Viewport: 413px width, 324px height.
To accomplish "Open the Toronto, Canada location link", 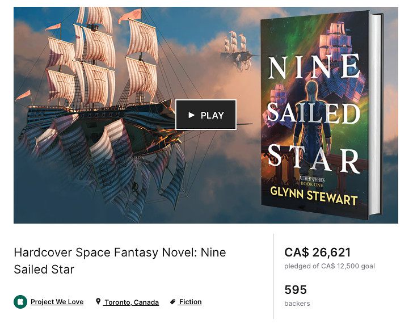I will point(132,302).
